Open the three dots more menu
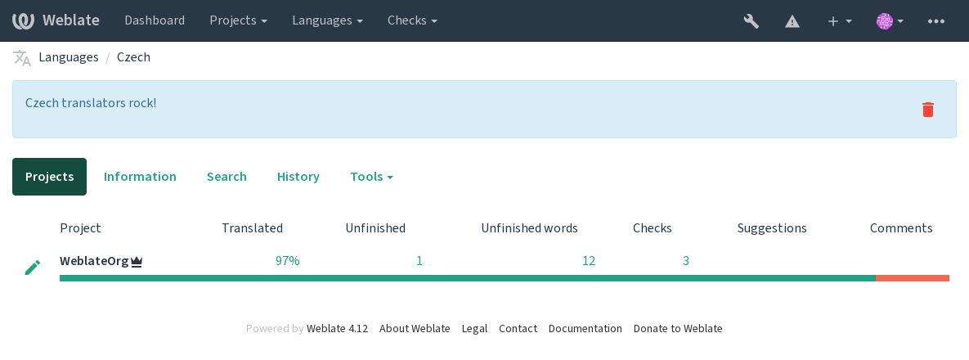 [x=935, y=21]
